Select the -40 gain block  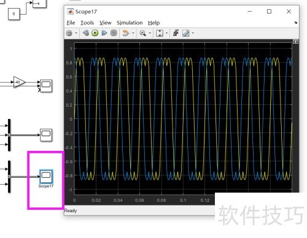19,82
